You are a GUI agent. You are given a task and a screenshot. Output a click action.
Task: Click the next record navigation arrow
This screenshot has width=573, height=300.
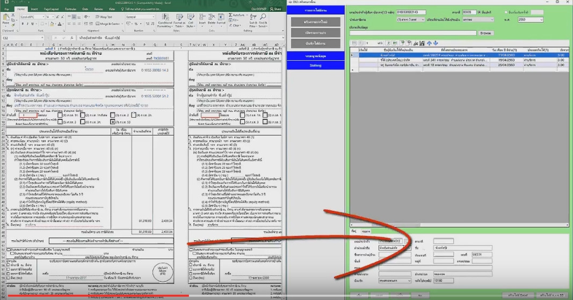388,43
